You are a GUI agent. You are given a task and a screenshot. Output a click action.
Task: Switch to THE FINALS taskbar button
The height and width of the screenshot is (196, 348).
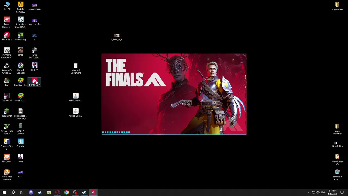(93, 192)
